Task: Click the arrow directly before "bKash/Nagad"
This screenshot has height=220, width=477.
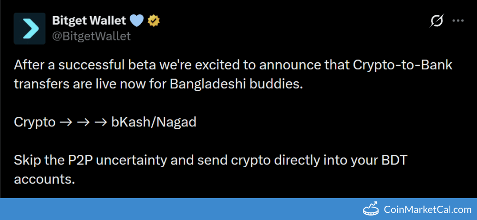Action: (x=100, y=122)
